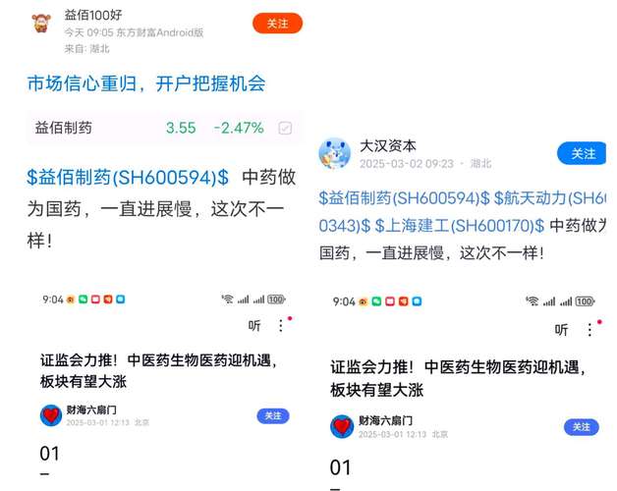Follow 财海六扇门 in the right article
Screen dimensions: 617x491
[x=582, y=427]
